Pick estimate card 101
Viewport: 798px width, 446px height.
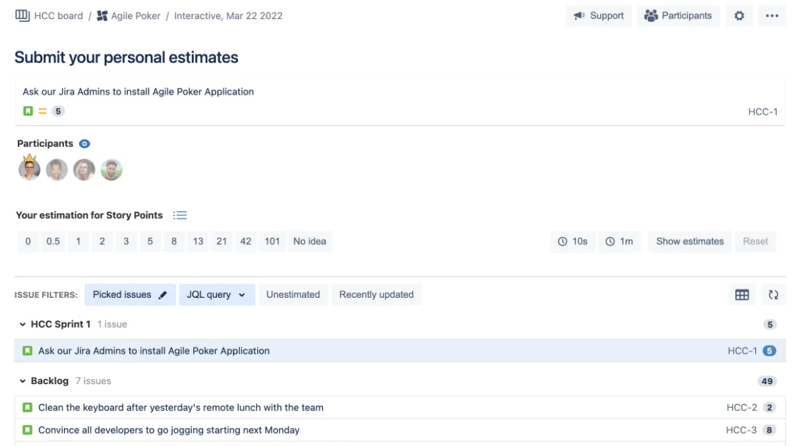pos(272,241)
